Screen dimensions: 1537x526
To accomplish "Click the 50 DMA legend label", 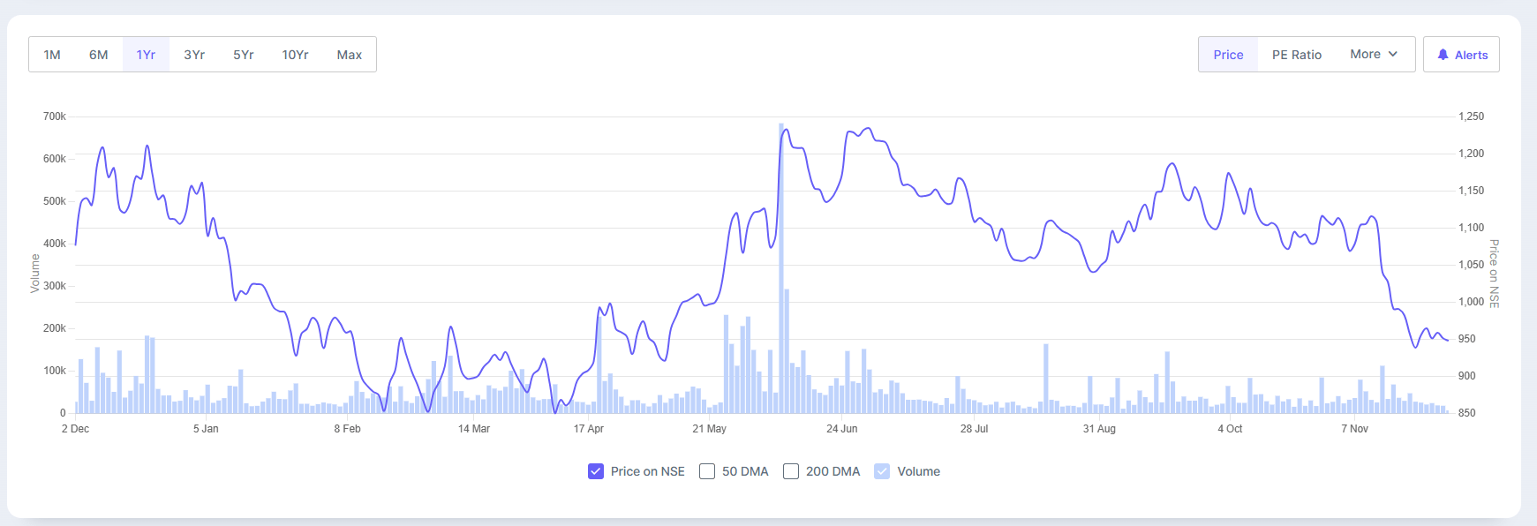I will tap(745, 471).
